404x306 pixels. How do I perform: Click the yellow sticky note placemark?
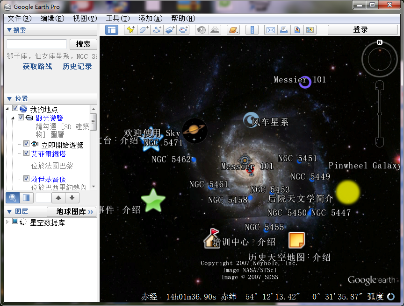tap(296, 240)
